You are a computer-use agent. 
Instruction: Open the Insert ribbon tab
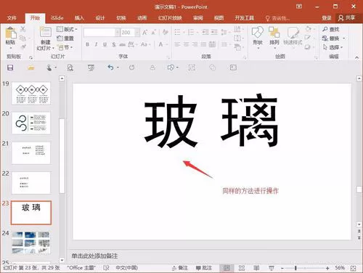(79, 17)
